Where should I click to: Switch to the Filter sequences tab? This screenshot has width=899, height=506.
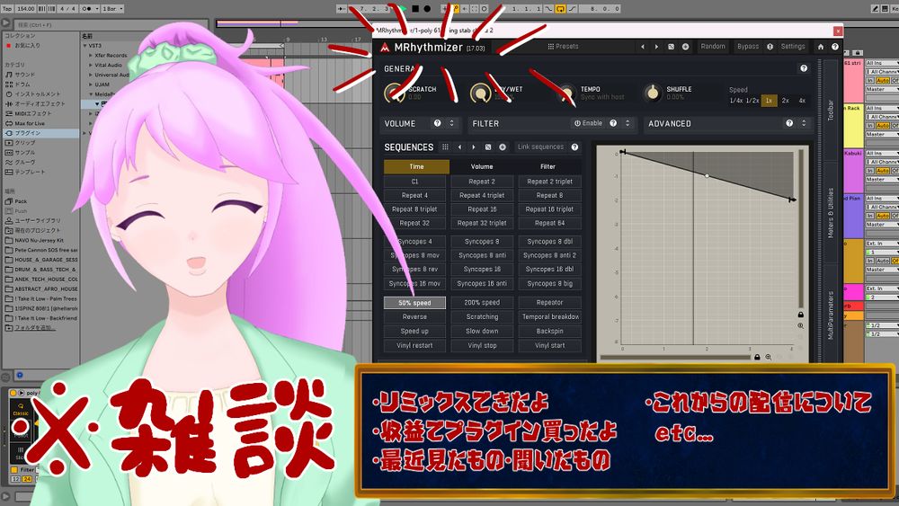pos(548,167)
